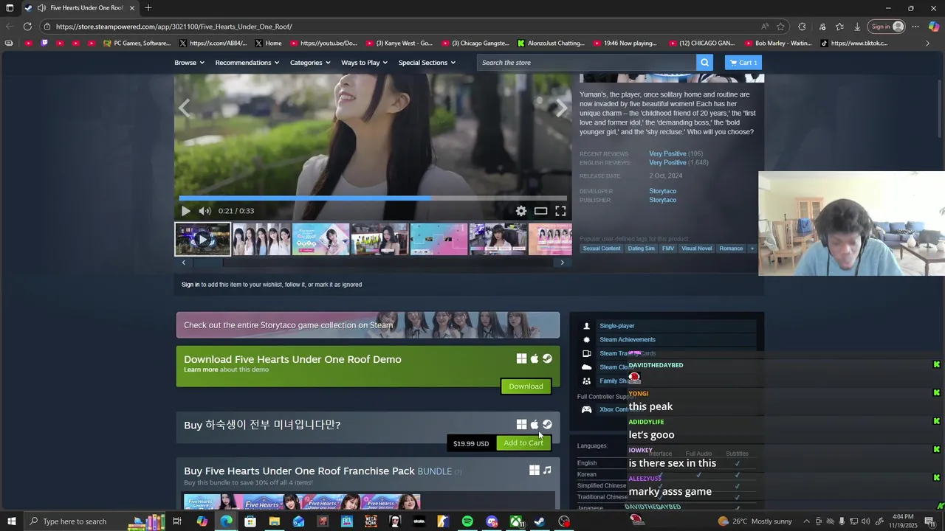Click the store search magnifier button
The image size is (945, 531).
704,63
